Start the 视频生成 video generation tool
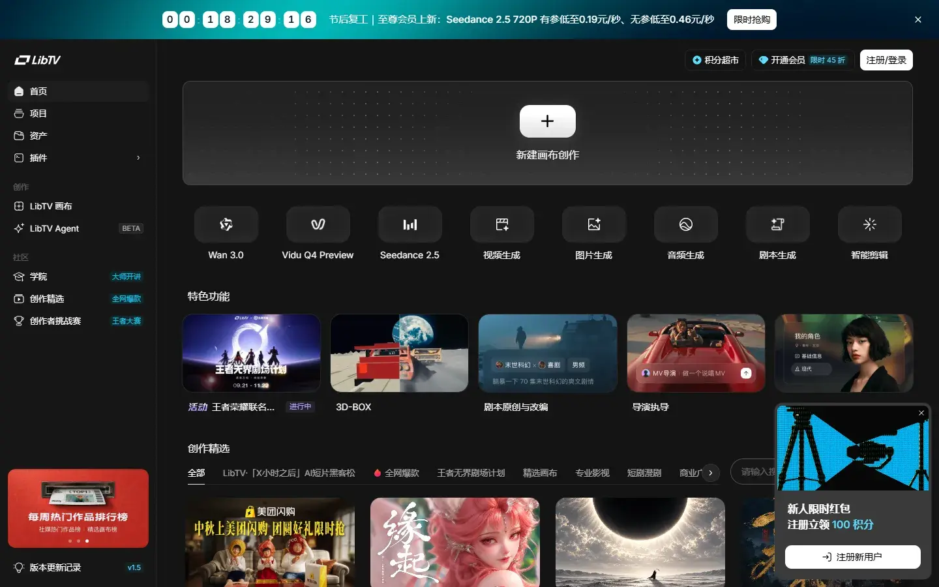 click(502, 224)
